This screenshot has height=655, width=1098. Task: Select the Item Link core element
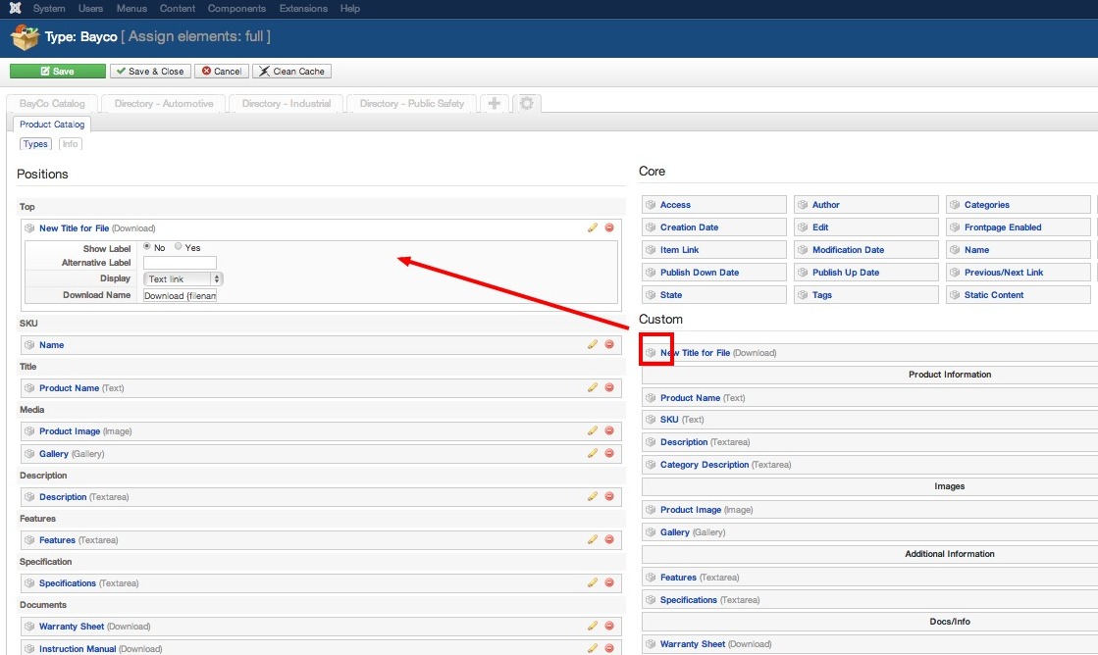pyautogui.click(x=714, y=250)
